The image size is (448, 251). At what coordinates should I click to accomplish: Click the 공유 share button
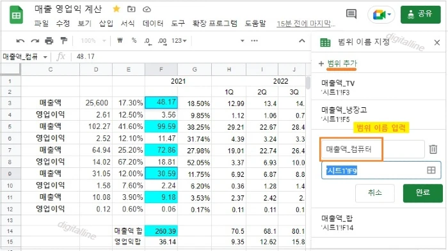[420, 14]
